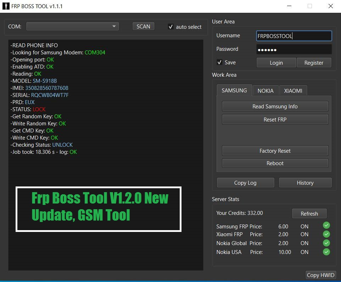Toggle the Save credentials checkbox

[x=219, y=62]
